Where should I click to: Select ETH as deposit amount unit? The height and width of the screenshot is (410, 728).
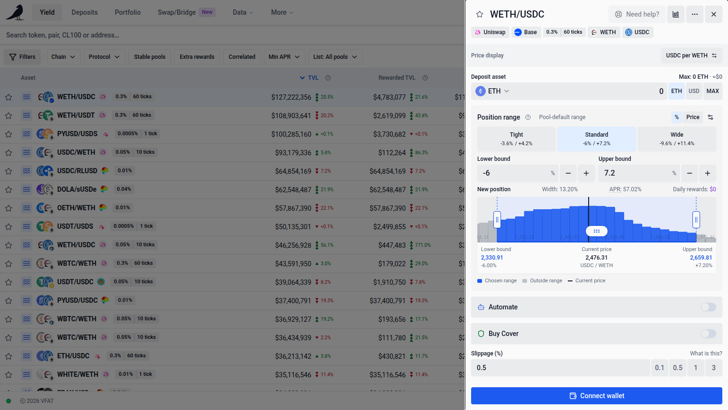tap(677, 91)
